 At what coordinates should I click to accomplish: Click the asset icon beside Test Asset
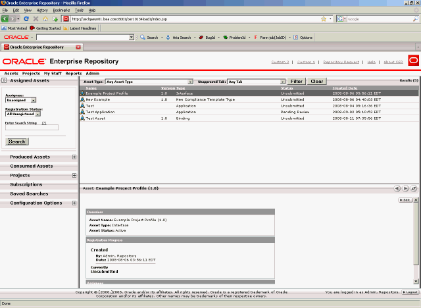coord(82,118)
